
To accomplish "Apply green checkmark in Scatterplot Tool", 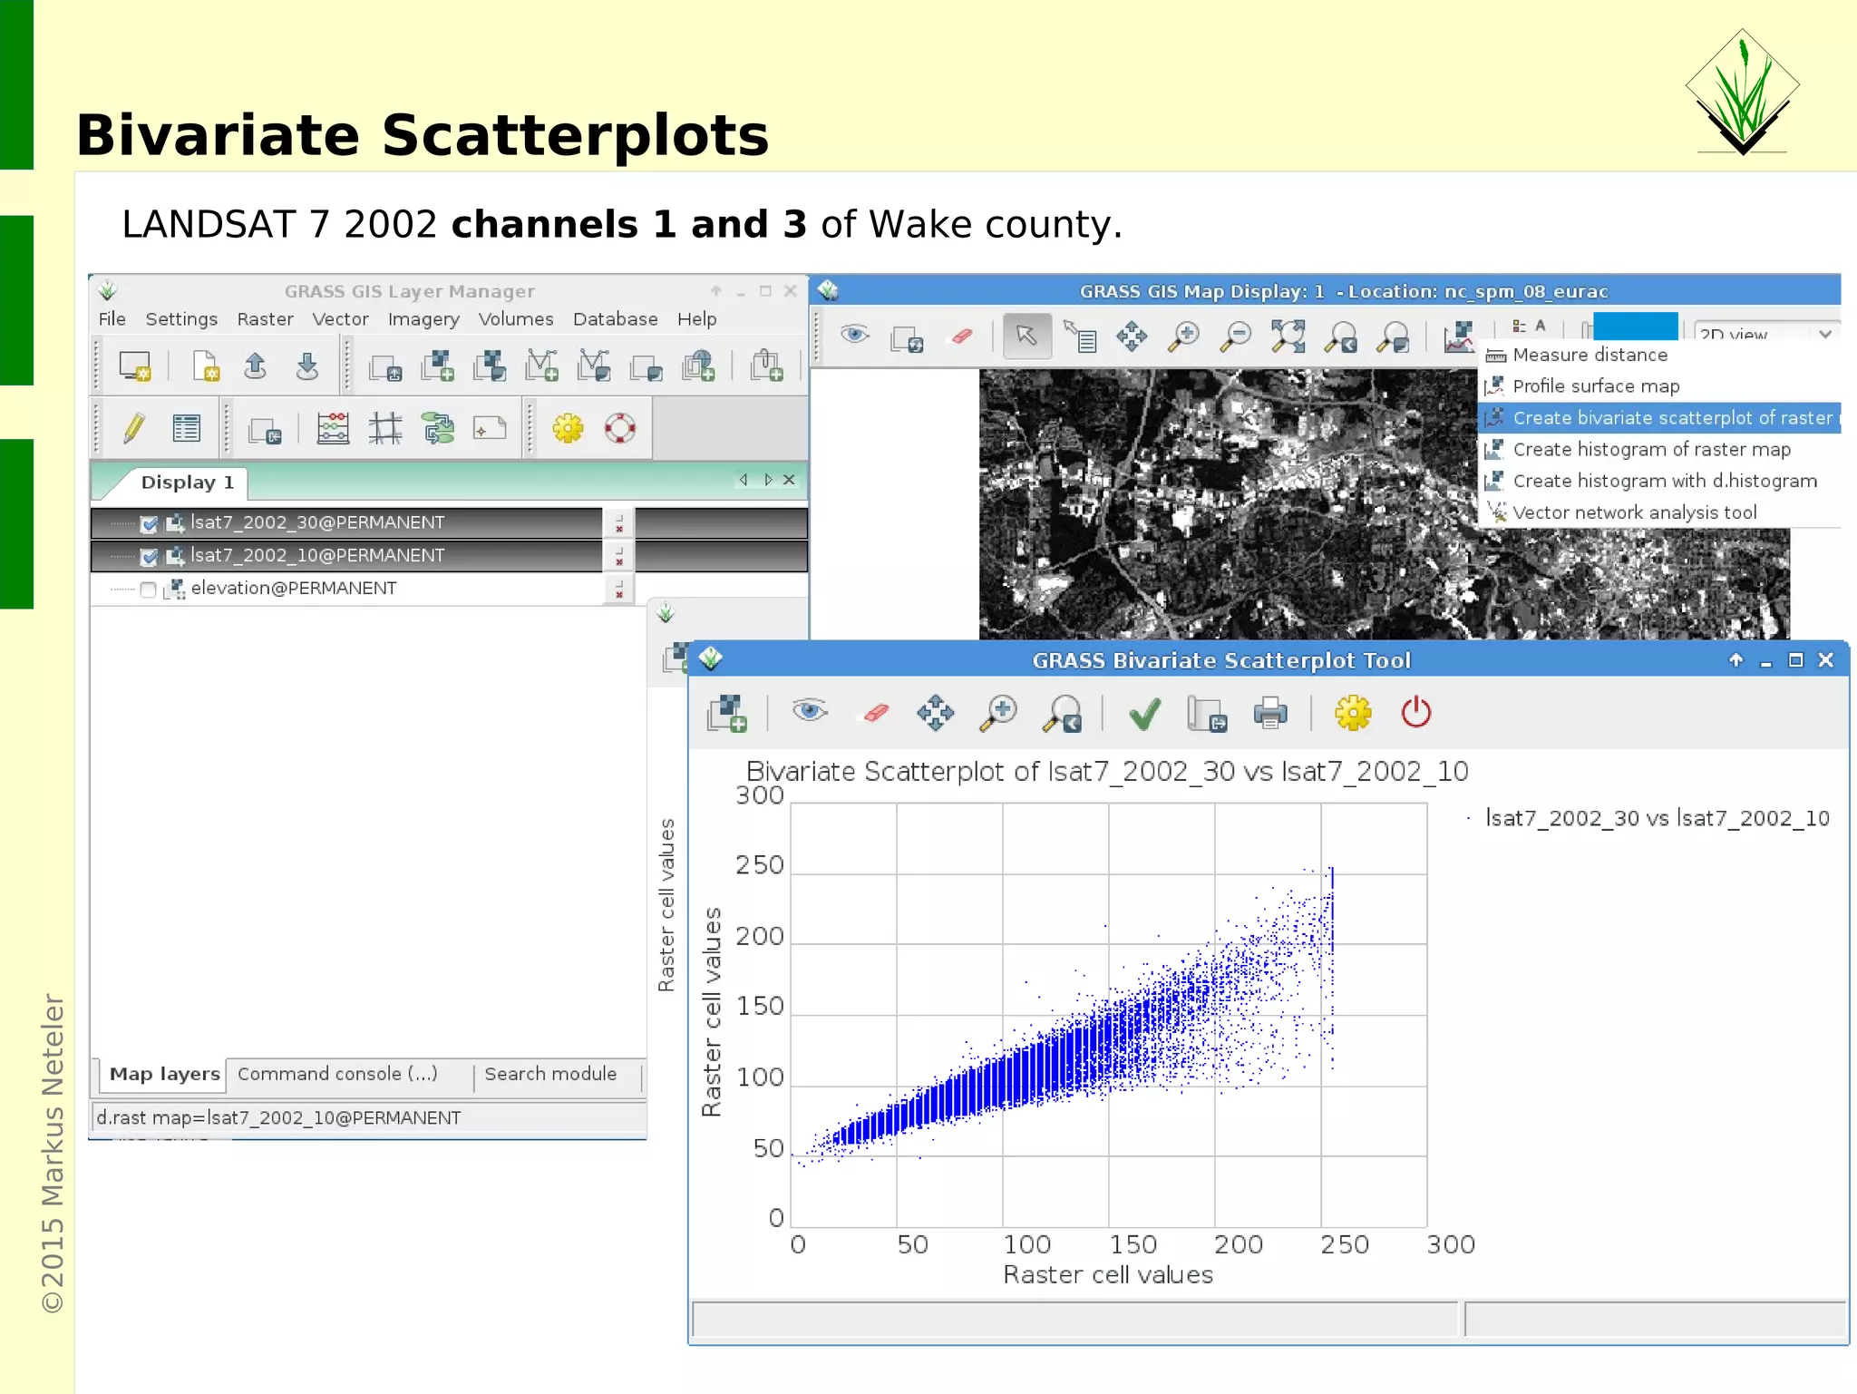I will 1145,715.
